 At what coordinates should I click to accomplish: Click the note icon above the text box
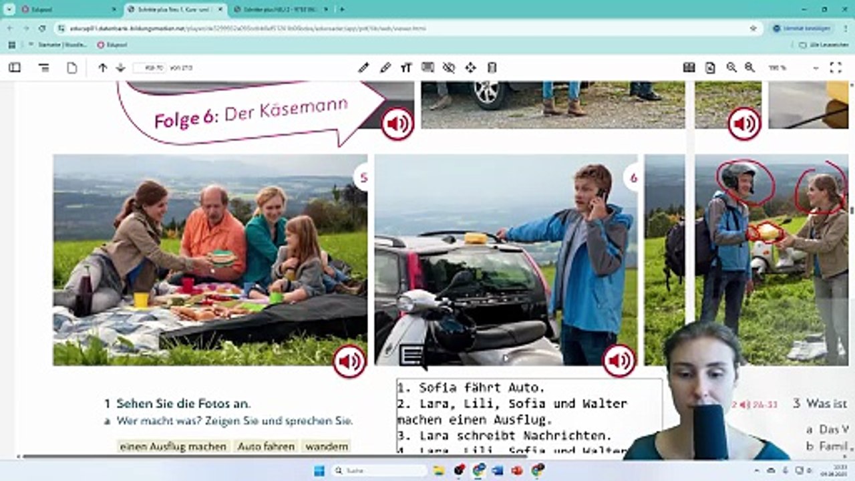pos(411,355)
